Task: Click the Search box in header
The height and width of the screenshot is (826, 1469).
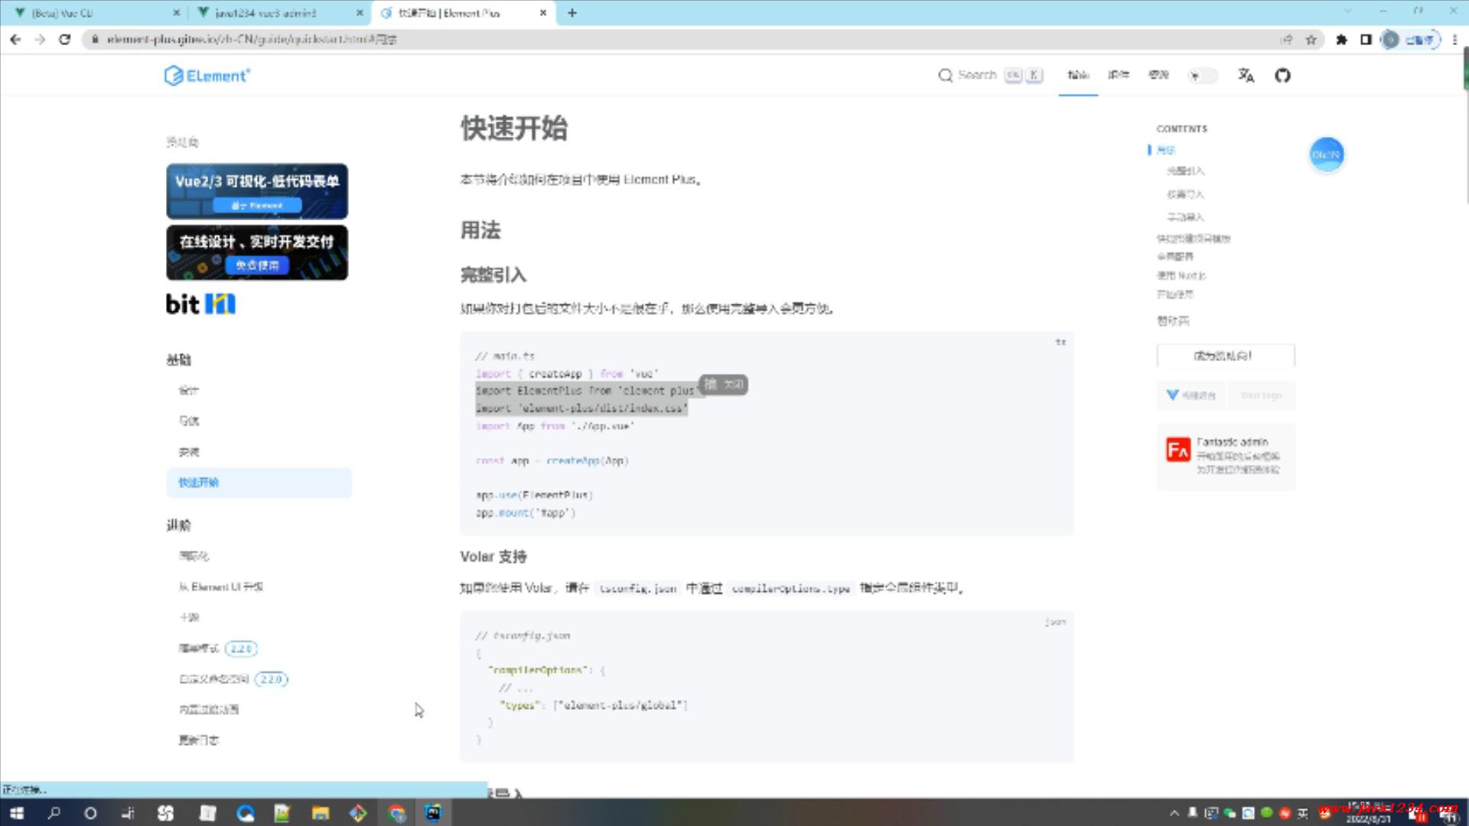Action: [x=991, y=75]
